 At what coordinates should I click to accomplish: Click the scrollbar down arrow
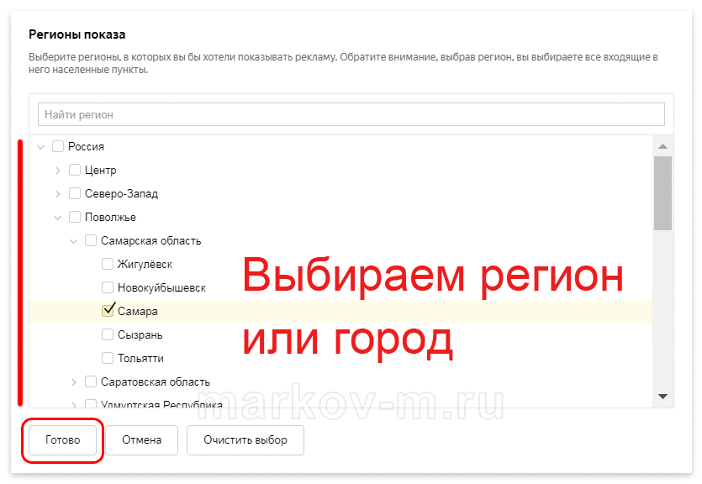click(x=662, y=396)
